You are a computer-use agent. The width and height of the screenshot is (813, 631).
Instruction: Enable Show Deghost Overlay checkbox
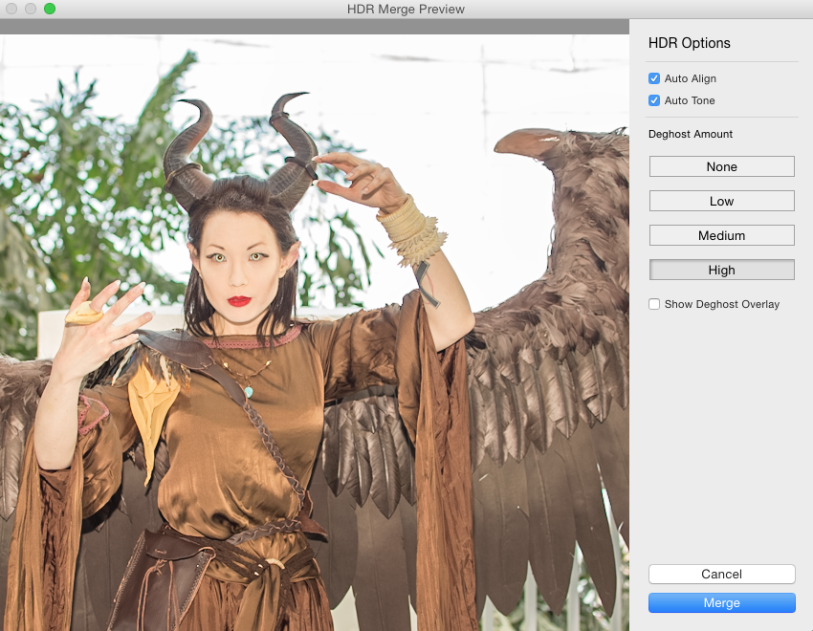pyautogui.click(x=654, y=304)
